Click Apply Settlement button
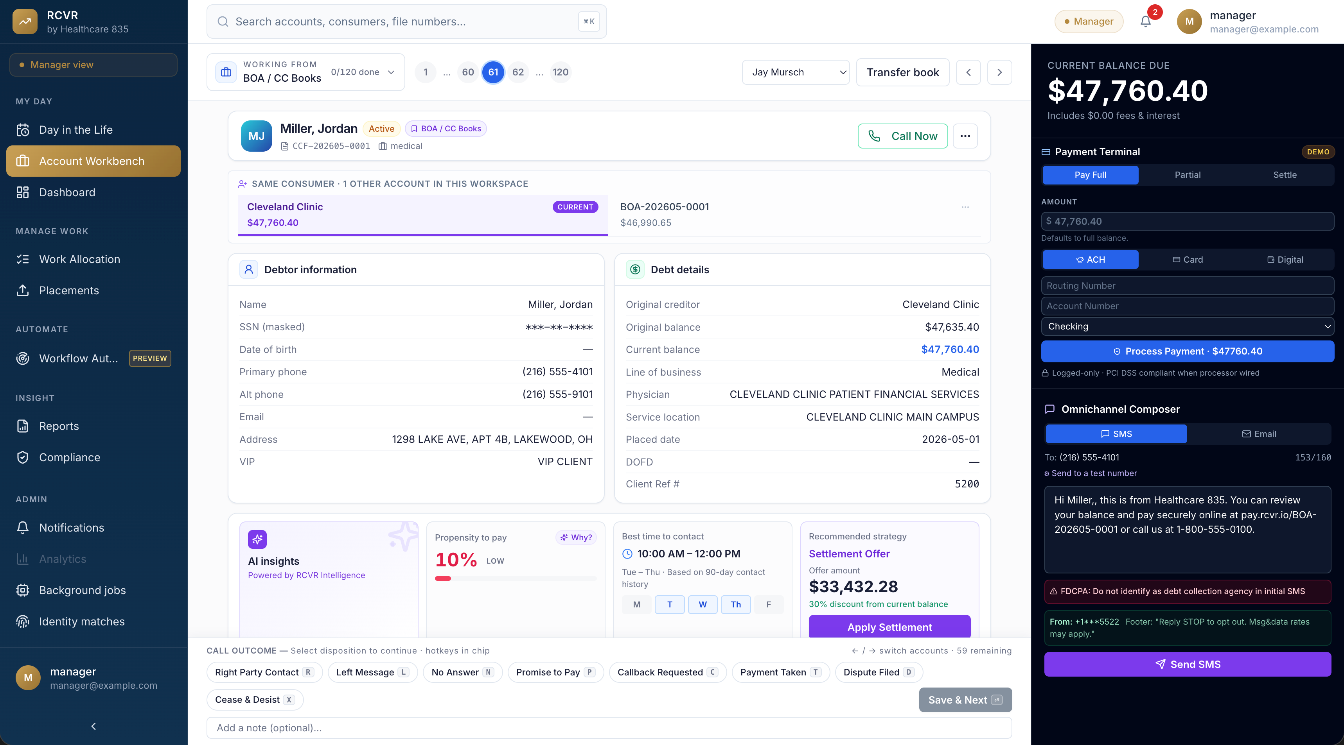Viewport: 1344px width, 745px height. 889,627
